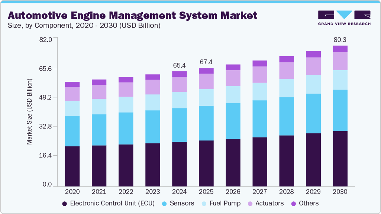Click the 2020 bar's ECU segment

coord(72,166)
